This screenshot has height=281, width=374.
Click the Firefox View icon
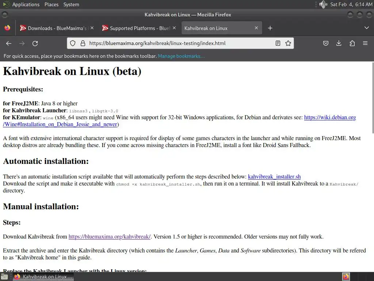point(7,28)
